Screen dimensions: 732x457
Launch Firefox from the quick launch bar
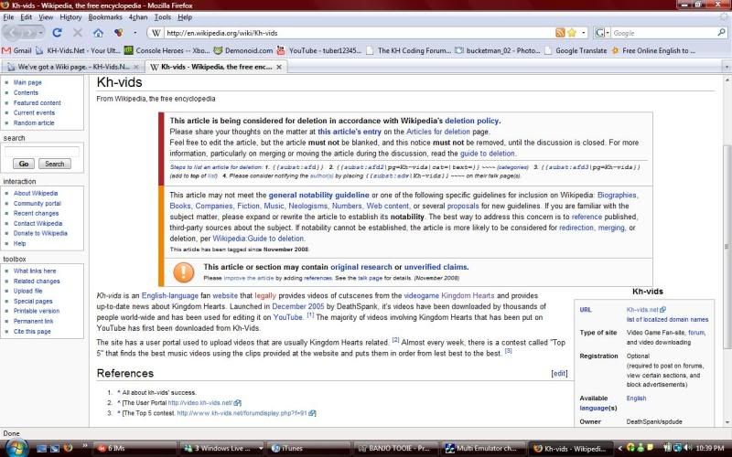(x=68, y=448)
